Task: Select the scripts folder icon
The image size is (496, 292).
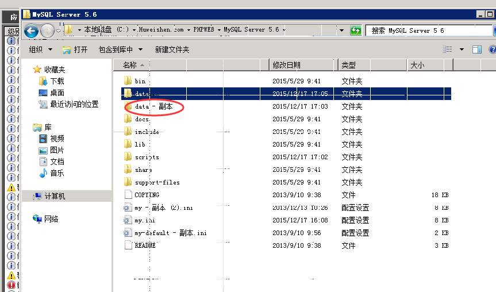Action: pos(128,156)
